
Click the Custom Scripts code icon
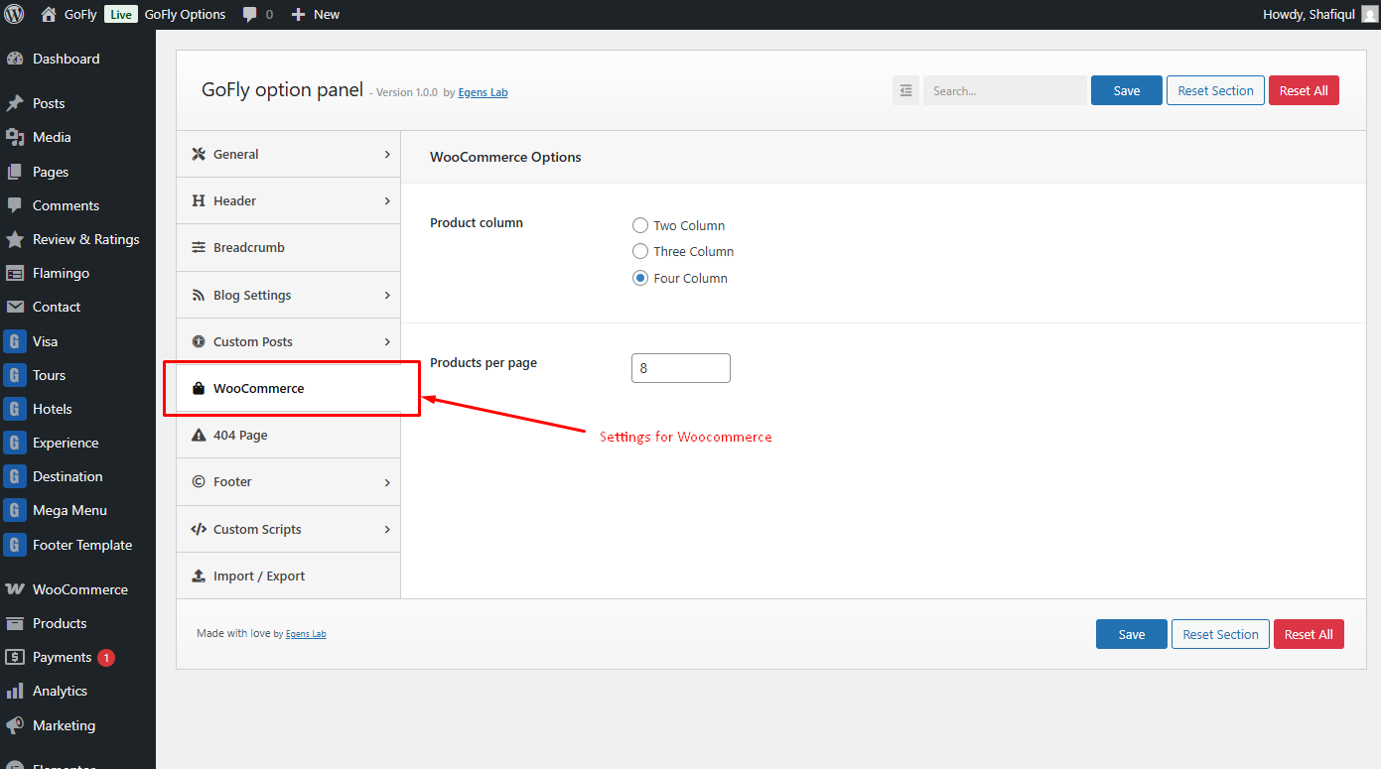pyautogui.click(x=199, y=529)
